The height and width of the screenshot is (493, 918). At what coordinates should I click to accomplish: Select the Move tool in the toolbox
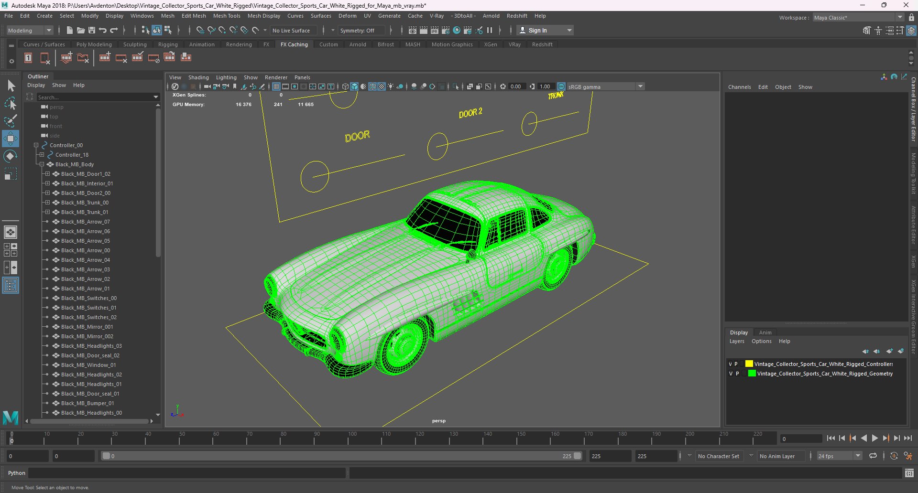11,139
